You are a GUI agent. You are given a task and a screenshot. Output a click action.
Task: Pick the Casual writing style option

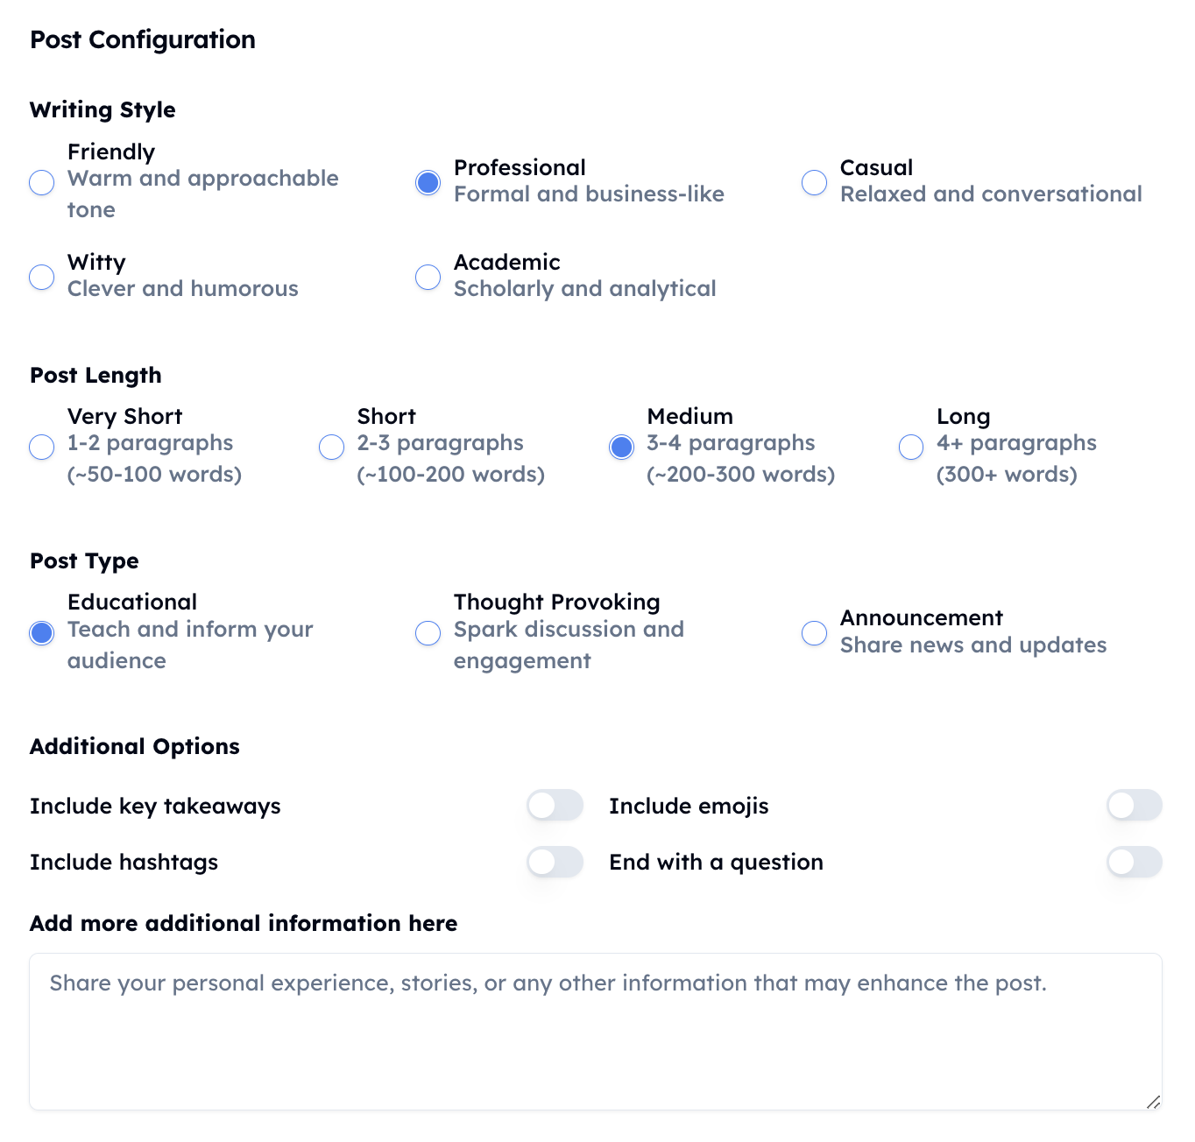click(x=815, y=182)
